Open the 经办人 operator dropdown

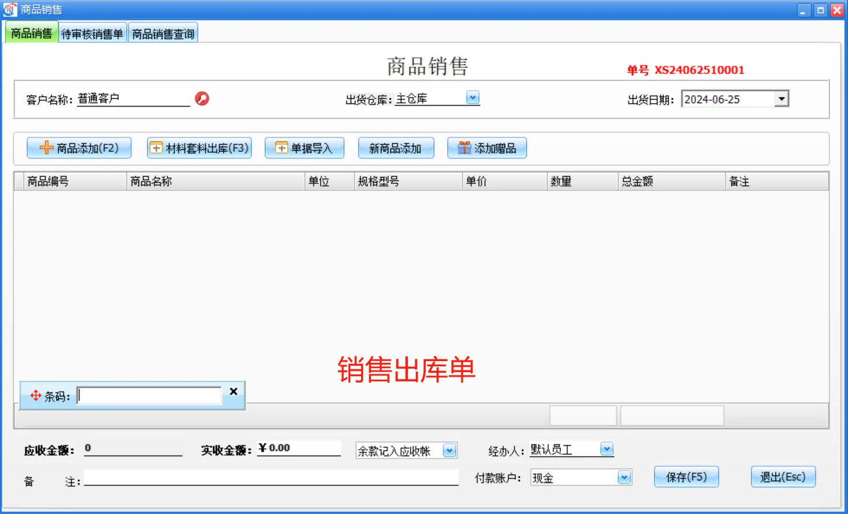point(606,448)
